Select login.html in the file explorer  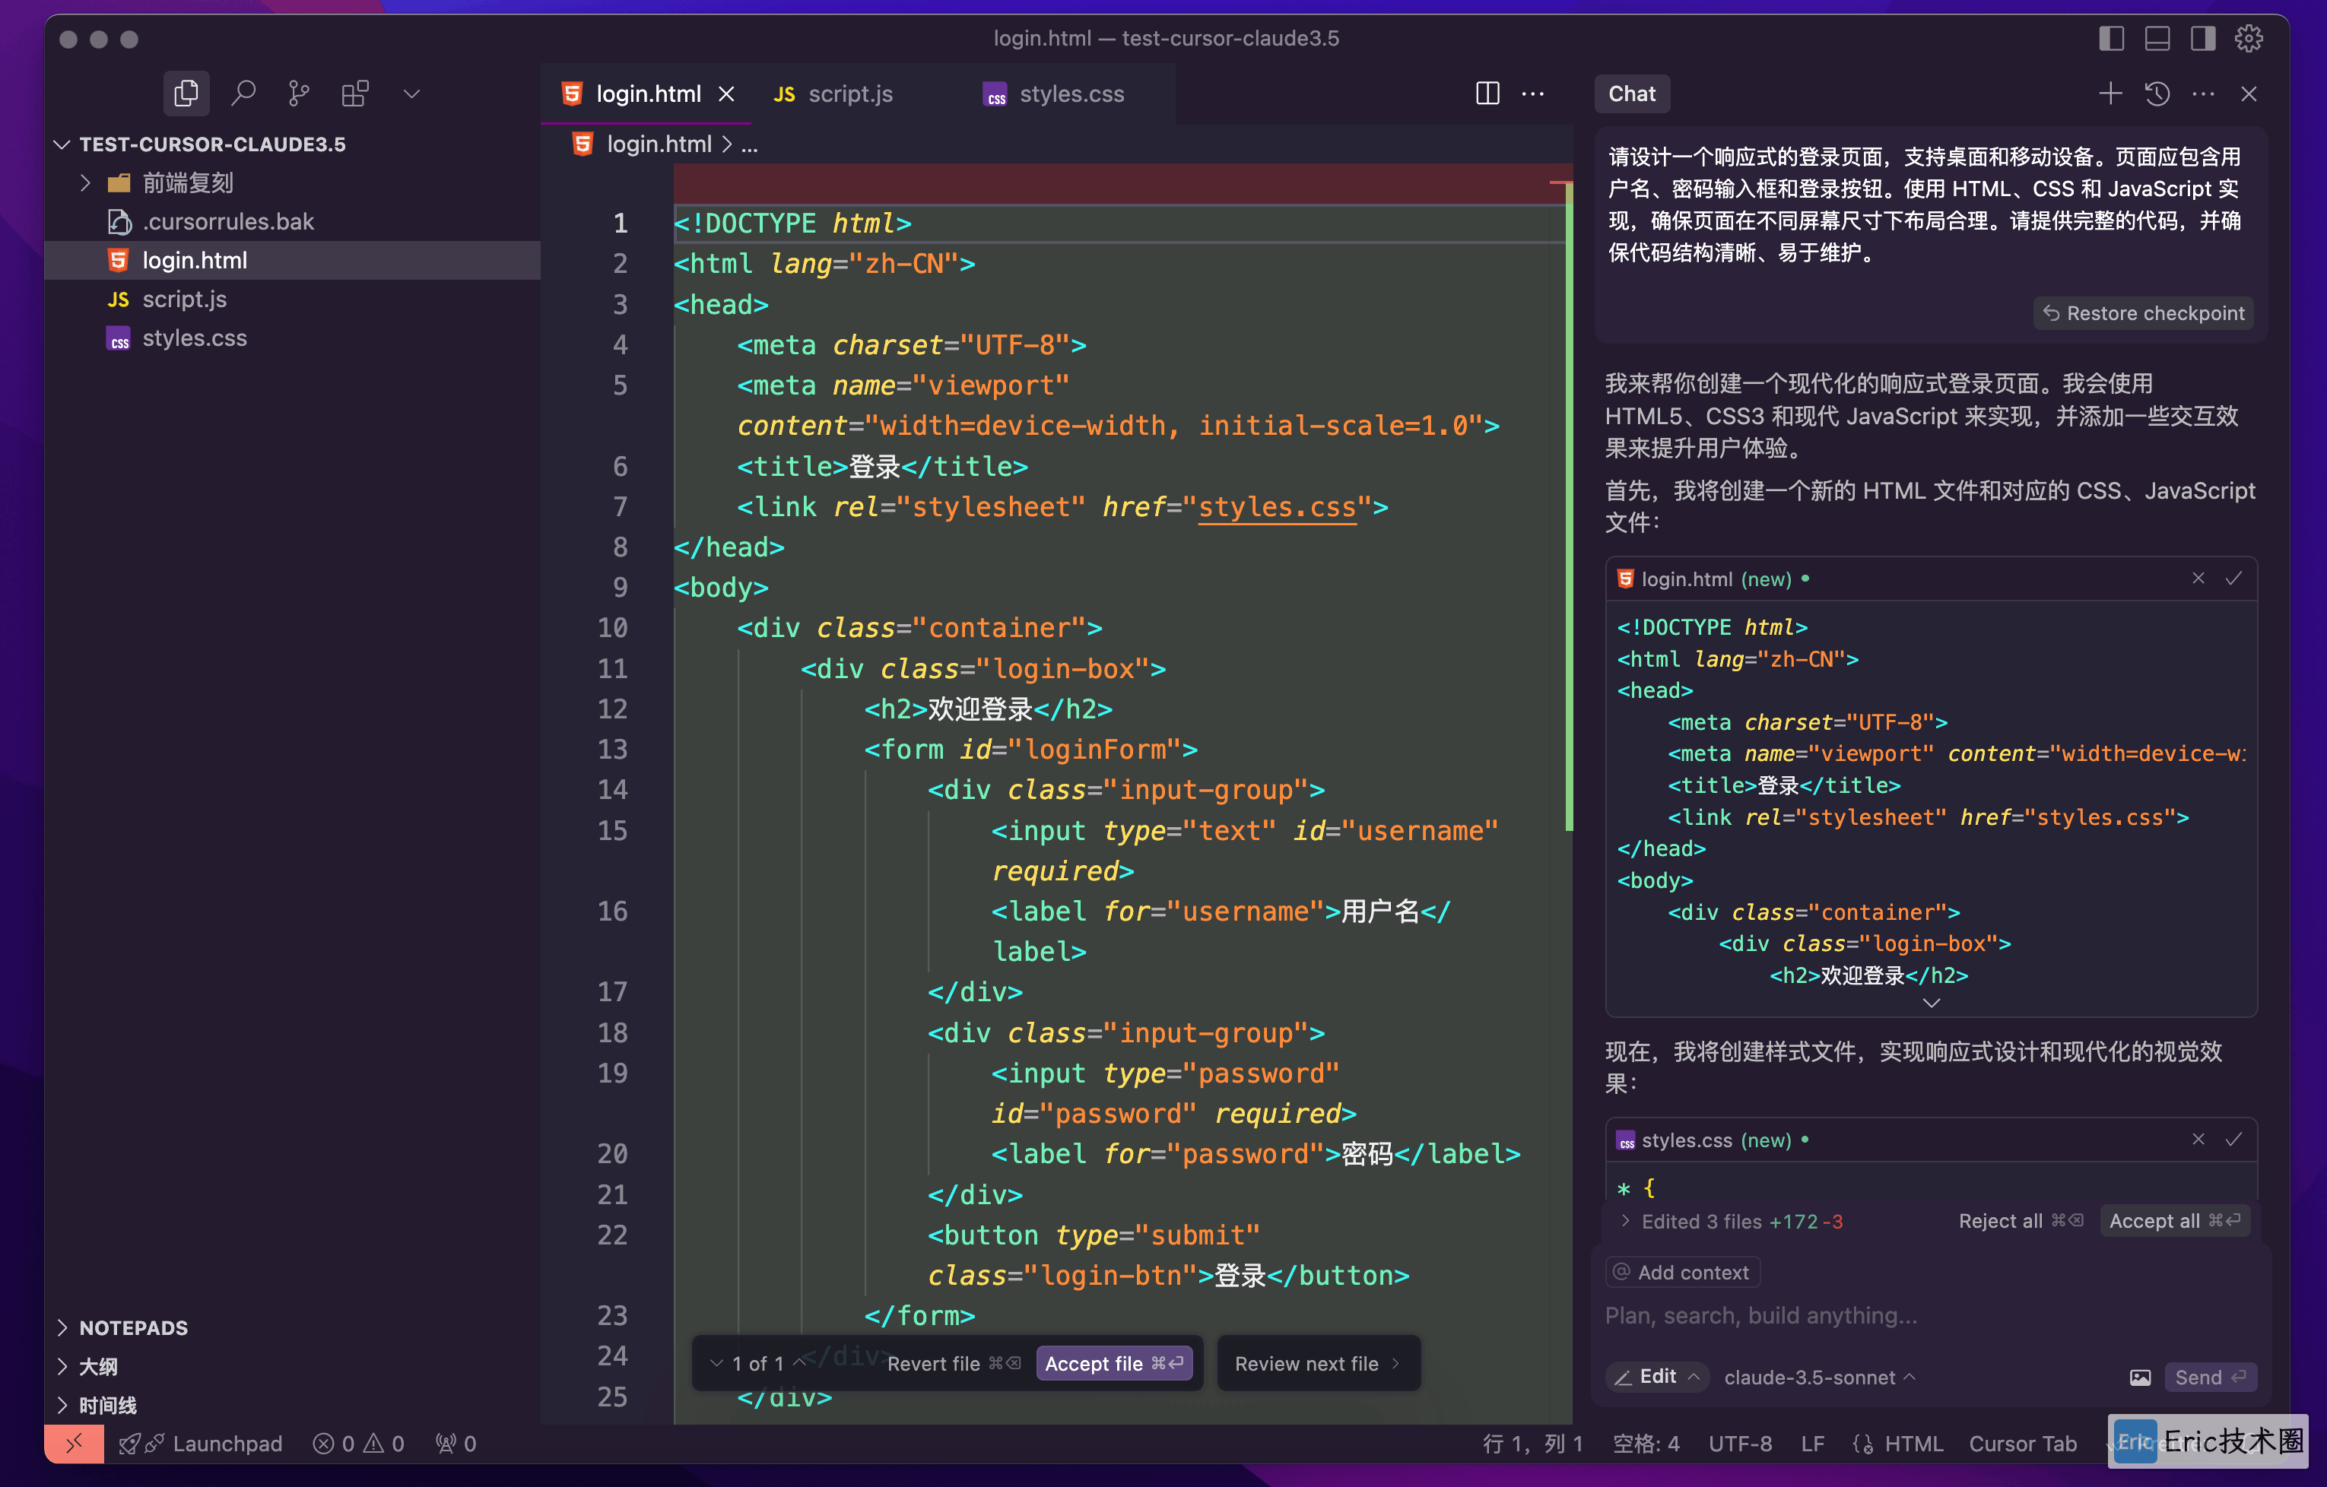pyautogui.click(x=293, y=260)
